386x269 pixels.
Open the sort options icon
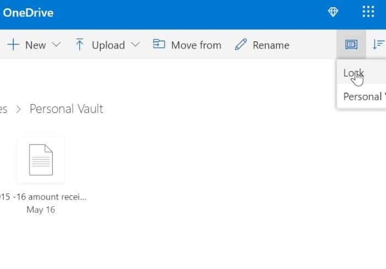tap(379, 45)
